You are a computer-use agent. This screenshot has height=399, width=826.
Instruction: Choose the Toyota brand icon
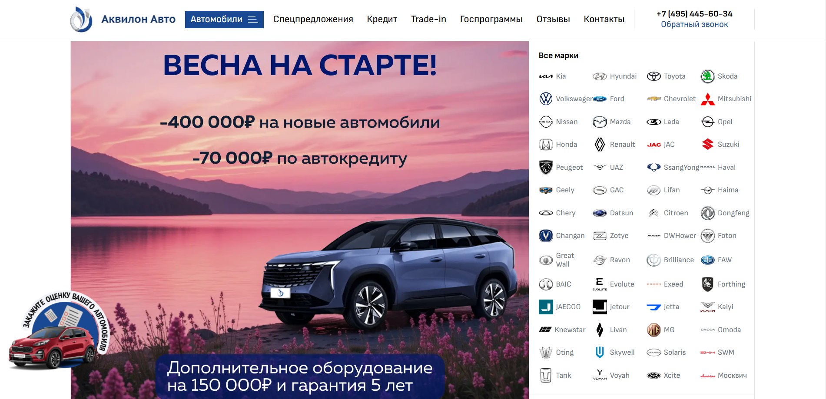pyautogui.click(x=654, y=76)
